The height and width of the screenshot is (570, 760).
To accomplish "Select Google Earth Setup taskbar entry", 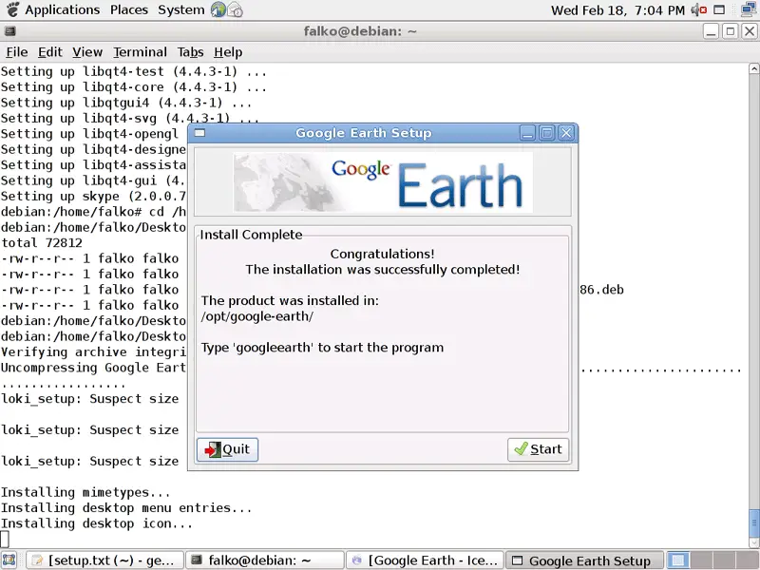I will (x=584, y=560).
